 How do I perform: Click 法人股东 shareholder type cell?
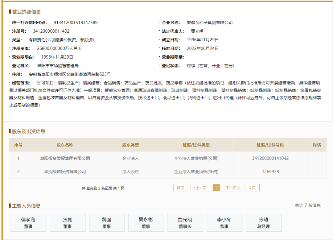pyautogui.click(x=130, y=172)
